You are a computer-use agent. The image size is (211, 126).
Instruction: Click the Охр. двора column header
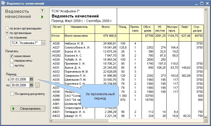pos(197,29)
